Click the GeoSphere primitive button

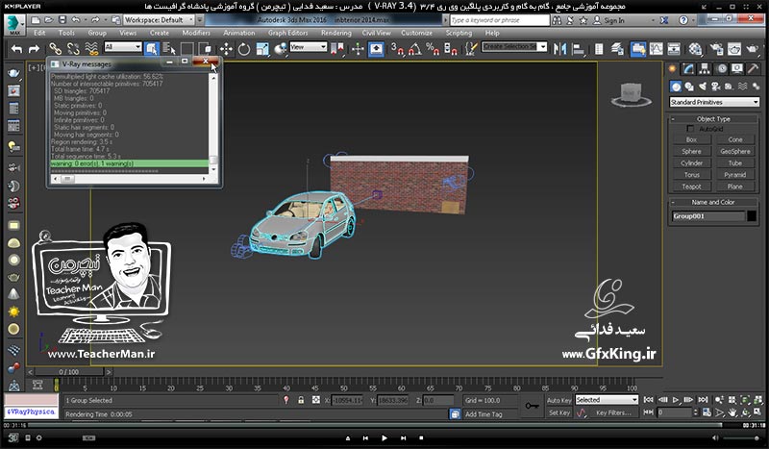735,152
